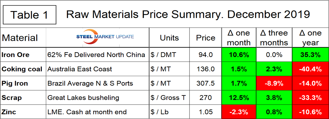Select the Table 1 label box
This screenshot has height=119, width=329.
(x=29, y=14)
